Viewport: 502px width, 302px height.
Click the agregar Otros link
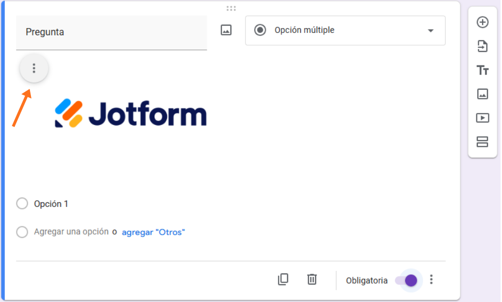(x=153, y=232)
